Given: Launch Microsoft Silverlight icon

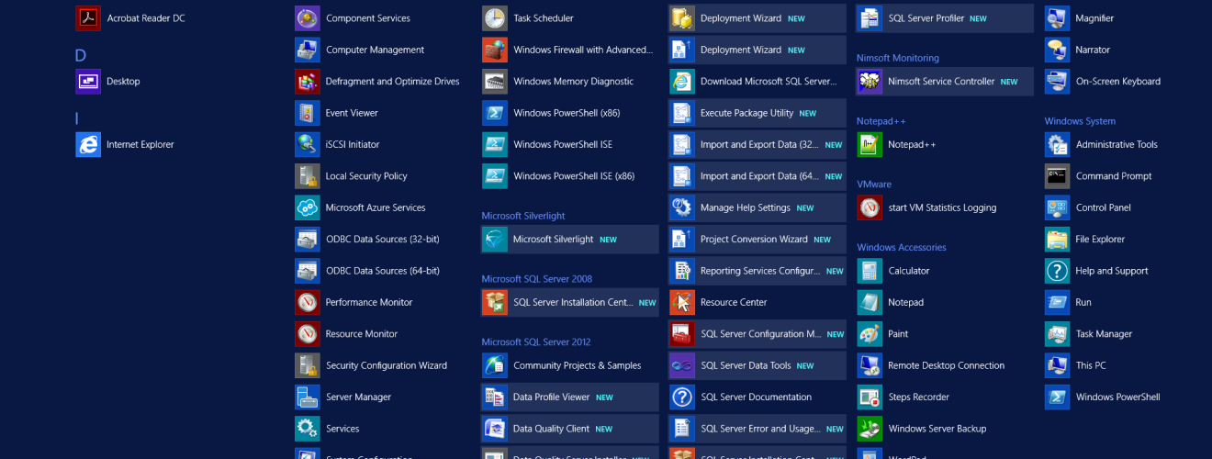Looking at the screenshot, I should (x=495, y=240).
